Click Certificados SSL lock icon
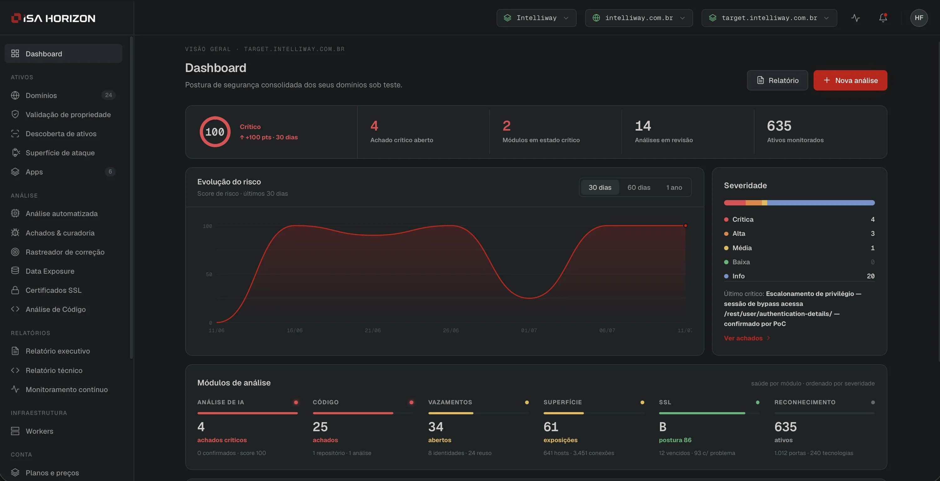The width and height of the screenshot is (940, 481). [x=15, y=290]
